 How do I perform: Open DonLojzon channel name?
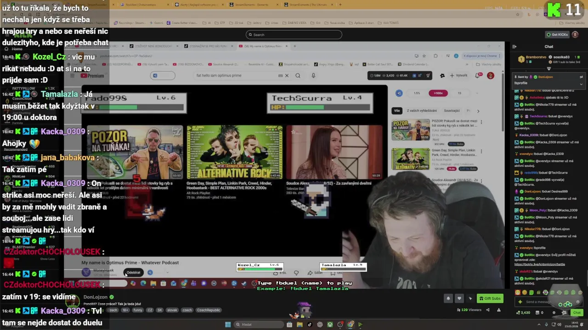pyautogui.click(x=95, y=297)
